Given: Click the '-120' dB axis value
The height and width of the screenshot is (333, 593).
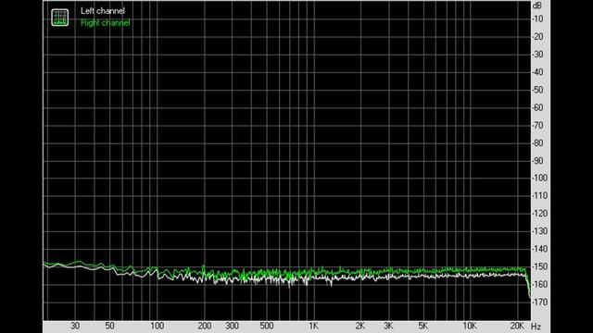Looking at the screenshot, I should (x=539, y=214).
